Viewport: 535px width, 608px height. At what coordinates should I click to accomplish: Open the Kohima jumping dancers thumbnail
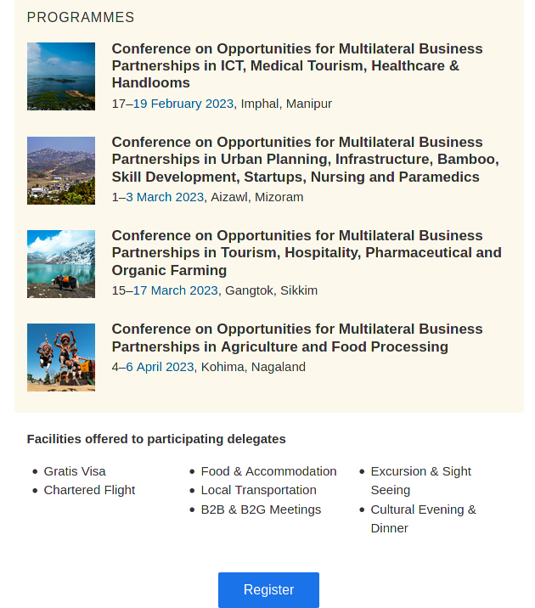point(61,357)
